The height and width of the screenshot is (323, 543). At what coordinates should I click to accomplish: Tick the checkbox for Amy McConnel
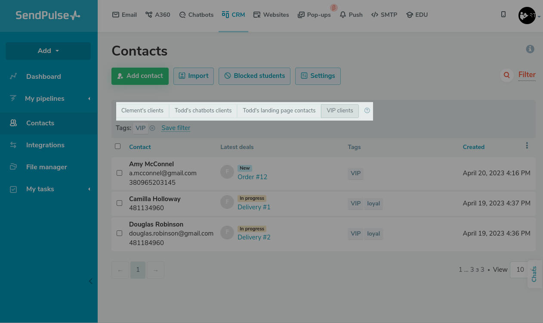click(x=120, y=173)
